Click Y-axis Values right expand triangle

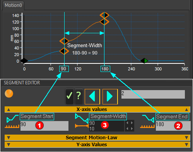click(x=186, y=145)
